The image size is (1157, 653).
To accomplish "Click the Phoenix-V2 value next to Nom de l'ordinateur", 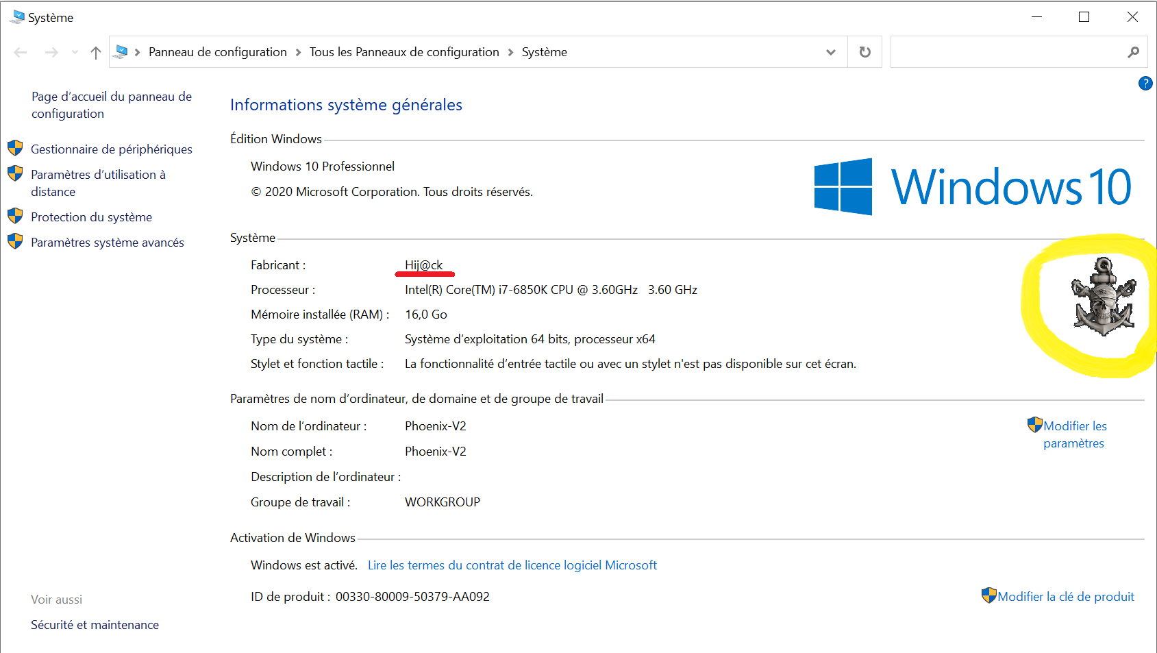I will click(x=436, y=426).
